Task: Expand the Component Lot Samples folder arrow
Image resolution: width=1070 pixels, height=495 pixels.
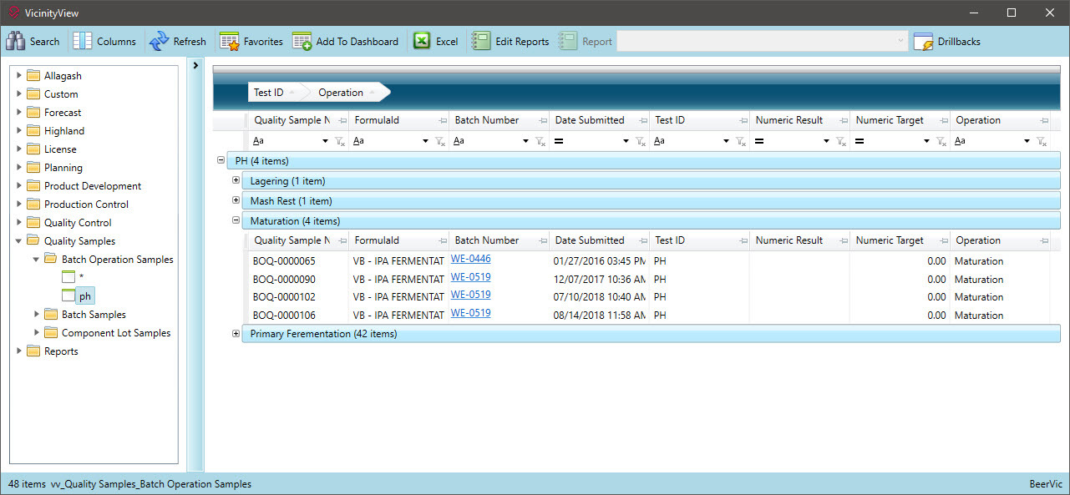Action: [x=37, y=333]
